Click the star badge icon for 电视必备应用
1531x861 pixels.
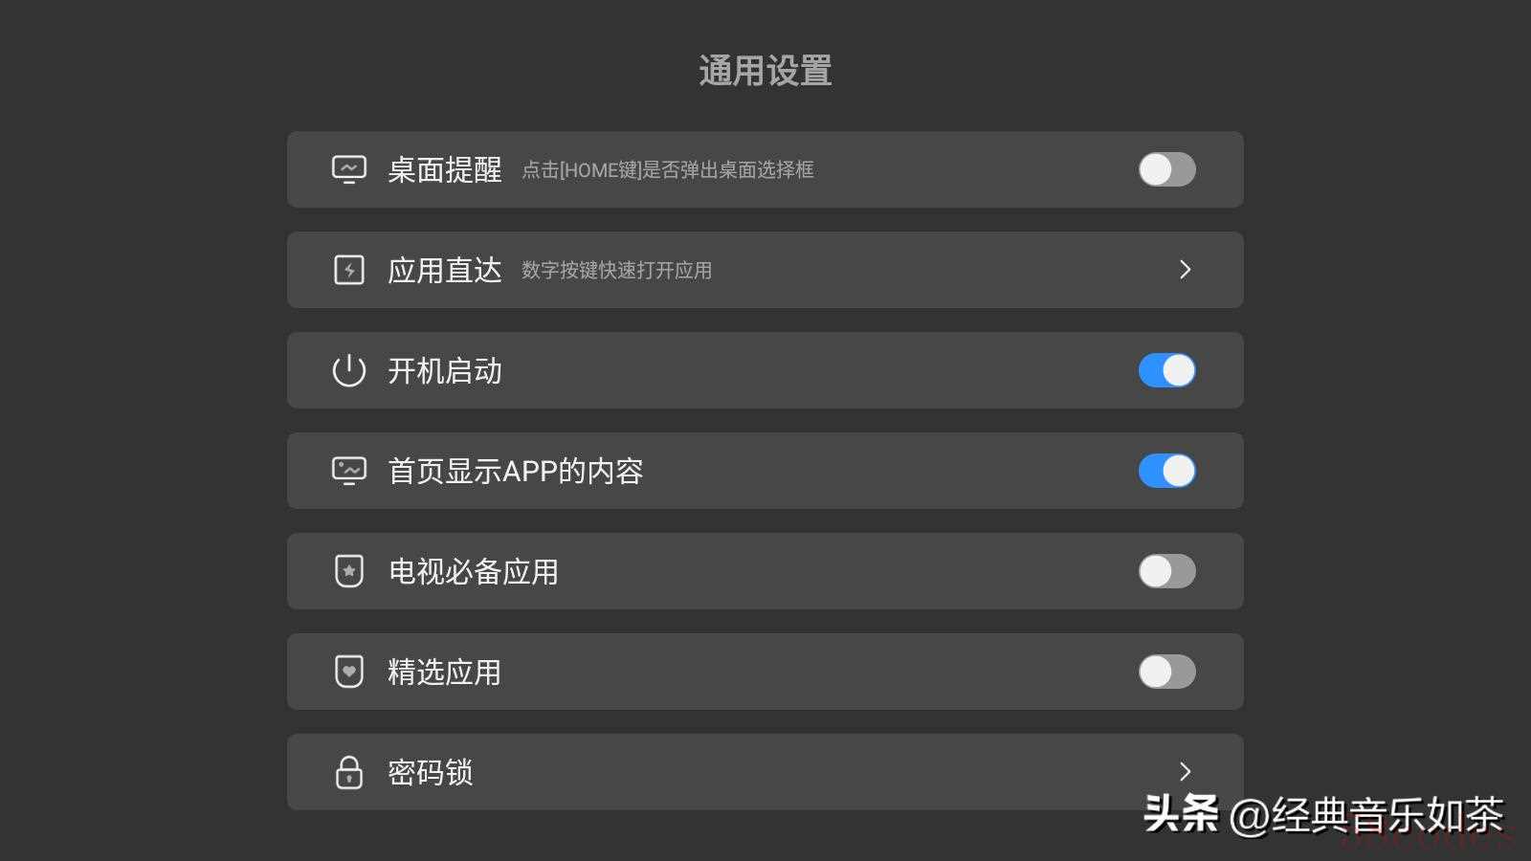pos(348,571)
